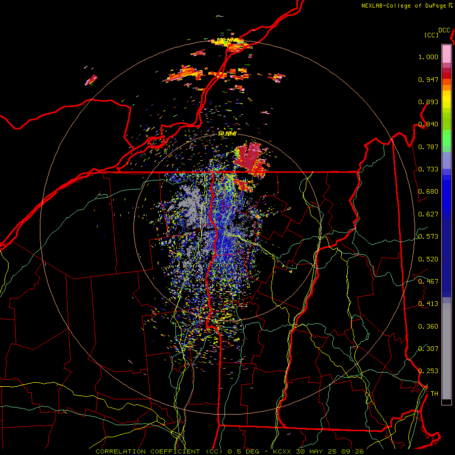Select the 0.467 legend value
This screenshot has height=455, width=455.
[428, 282]
